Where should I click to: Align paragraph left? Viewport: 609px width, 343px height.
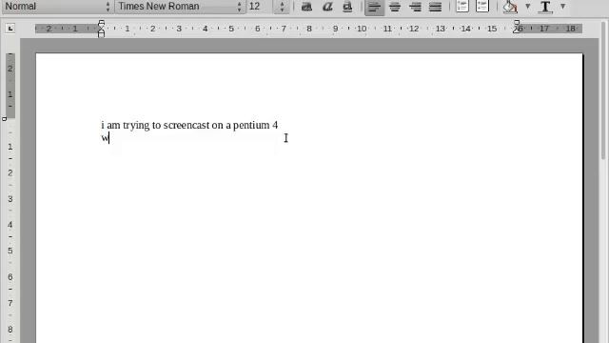374,7
